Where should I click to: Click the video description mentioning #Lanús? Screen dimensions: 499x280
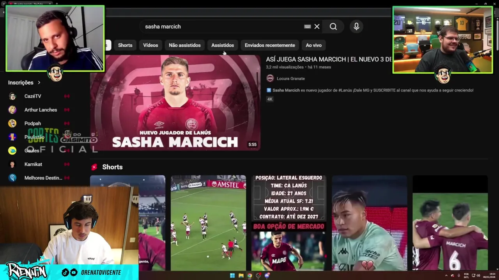point(370,90)
